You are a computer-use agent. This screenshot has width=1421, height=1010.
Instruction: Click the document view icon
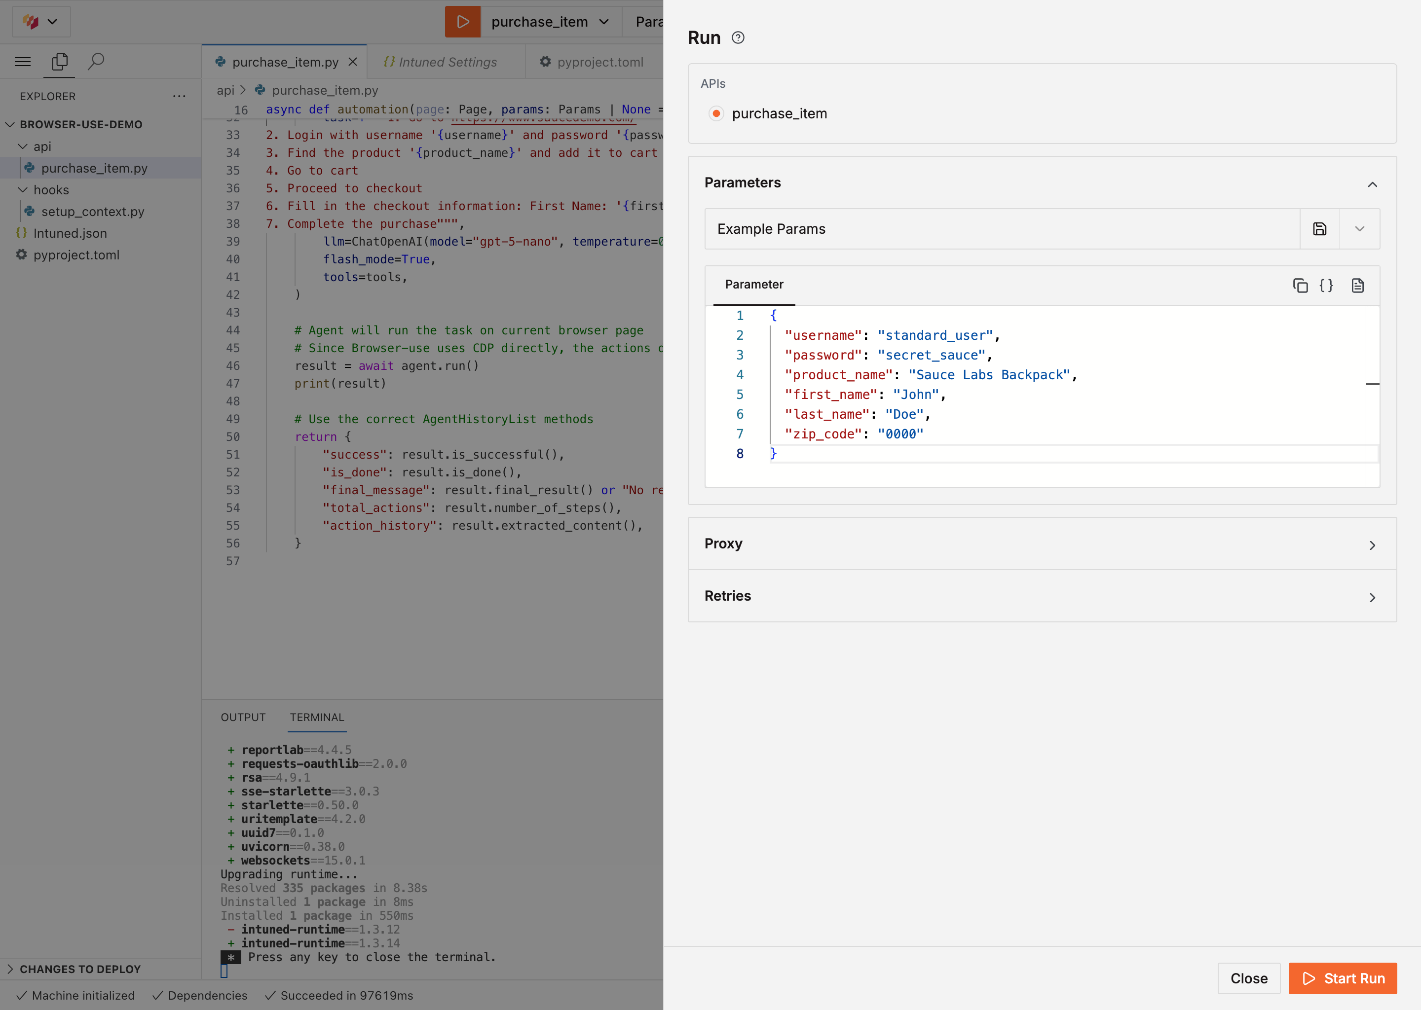(x=1357, y=286)
